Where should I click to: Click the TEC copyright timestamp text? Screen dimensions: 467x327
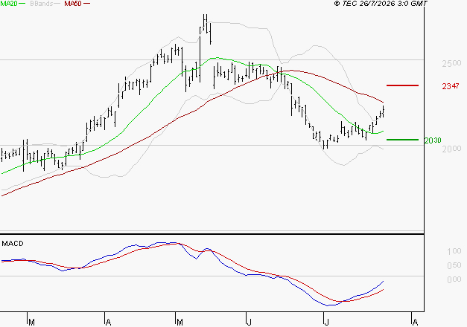click(x=381, y=4)
